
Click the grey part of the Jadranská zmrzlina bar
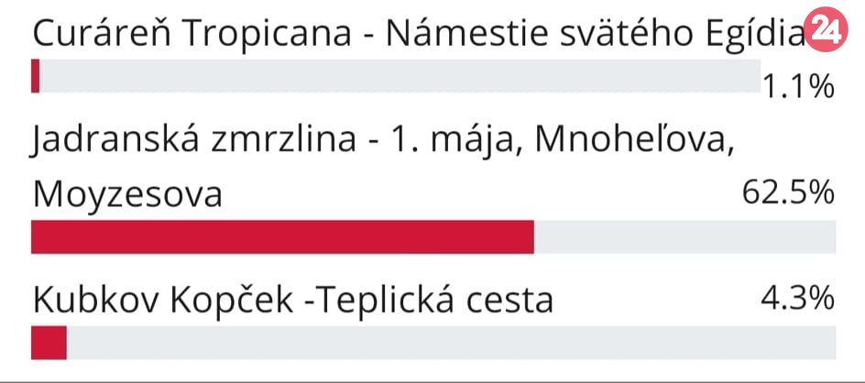point(684,236)
